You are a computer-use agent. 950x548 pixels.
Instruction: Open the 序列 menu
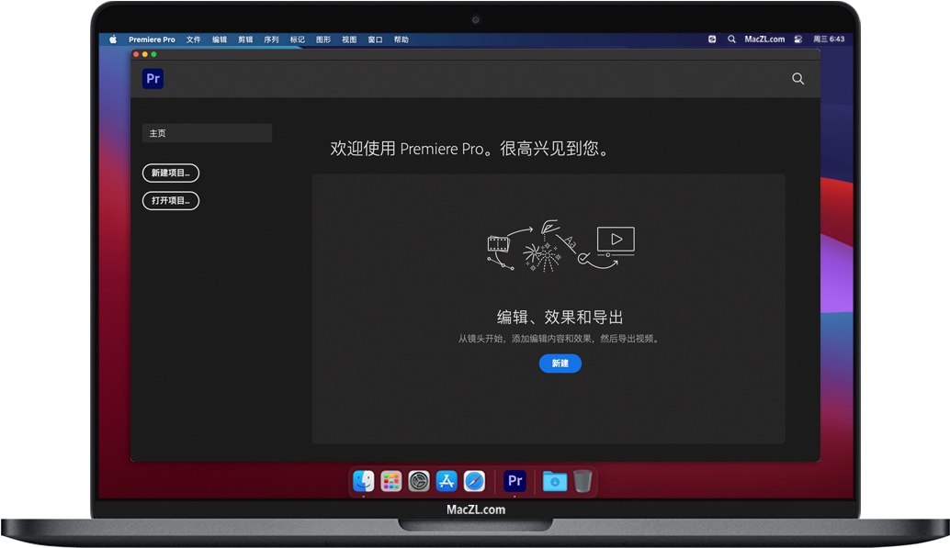coord(270,39)
